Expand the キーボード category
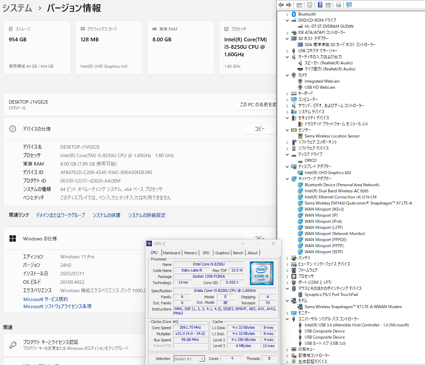The width and height of the screenshot is (425, 365). click(x=287, y=93)
